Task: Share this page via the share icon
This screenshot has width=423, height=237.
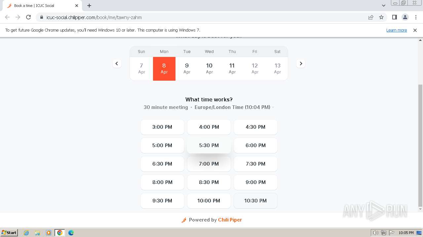Action: pyautogui.click(x=371, y=17)
